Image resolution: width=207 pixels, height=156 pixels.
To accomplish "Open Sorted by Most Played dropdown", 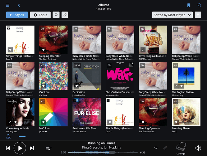I will (x=172, y=15).
